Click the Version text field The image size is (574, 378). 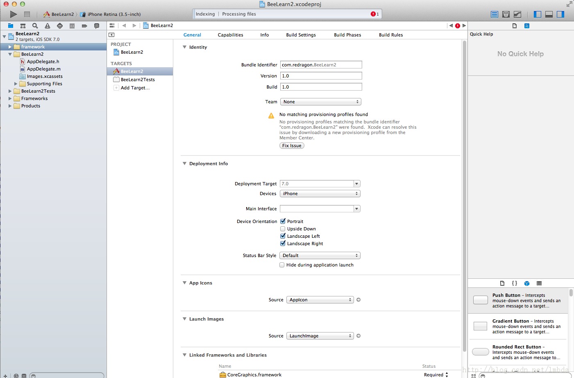pos(321,76)
